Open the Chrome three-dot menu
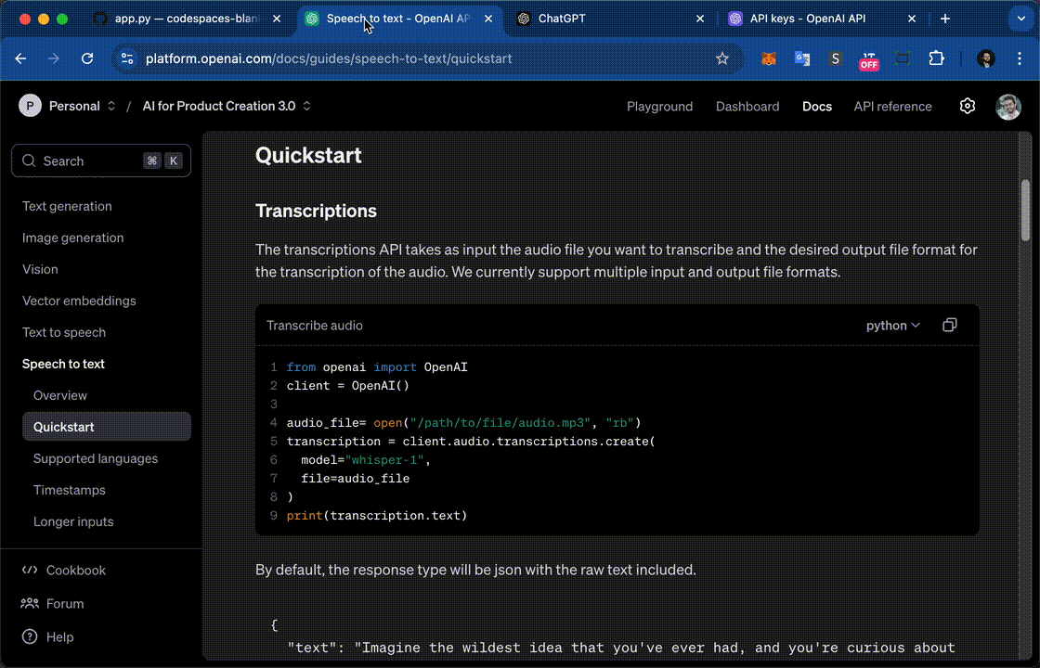Image resolution: width=1040 pixels, height=668 pixels. click(1020, 58)
